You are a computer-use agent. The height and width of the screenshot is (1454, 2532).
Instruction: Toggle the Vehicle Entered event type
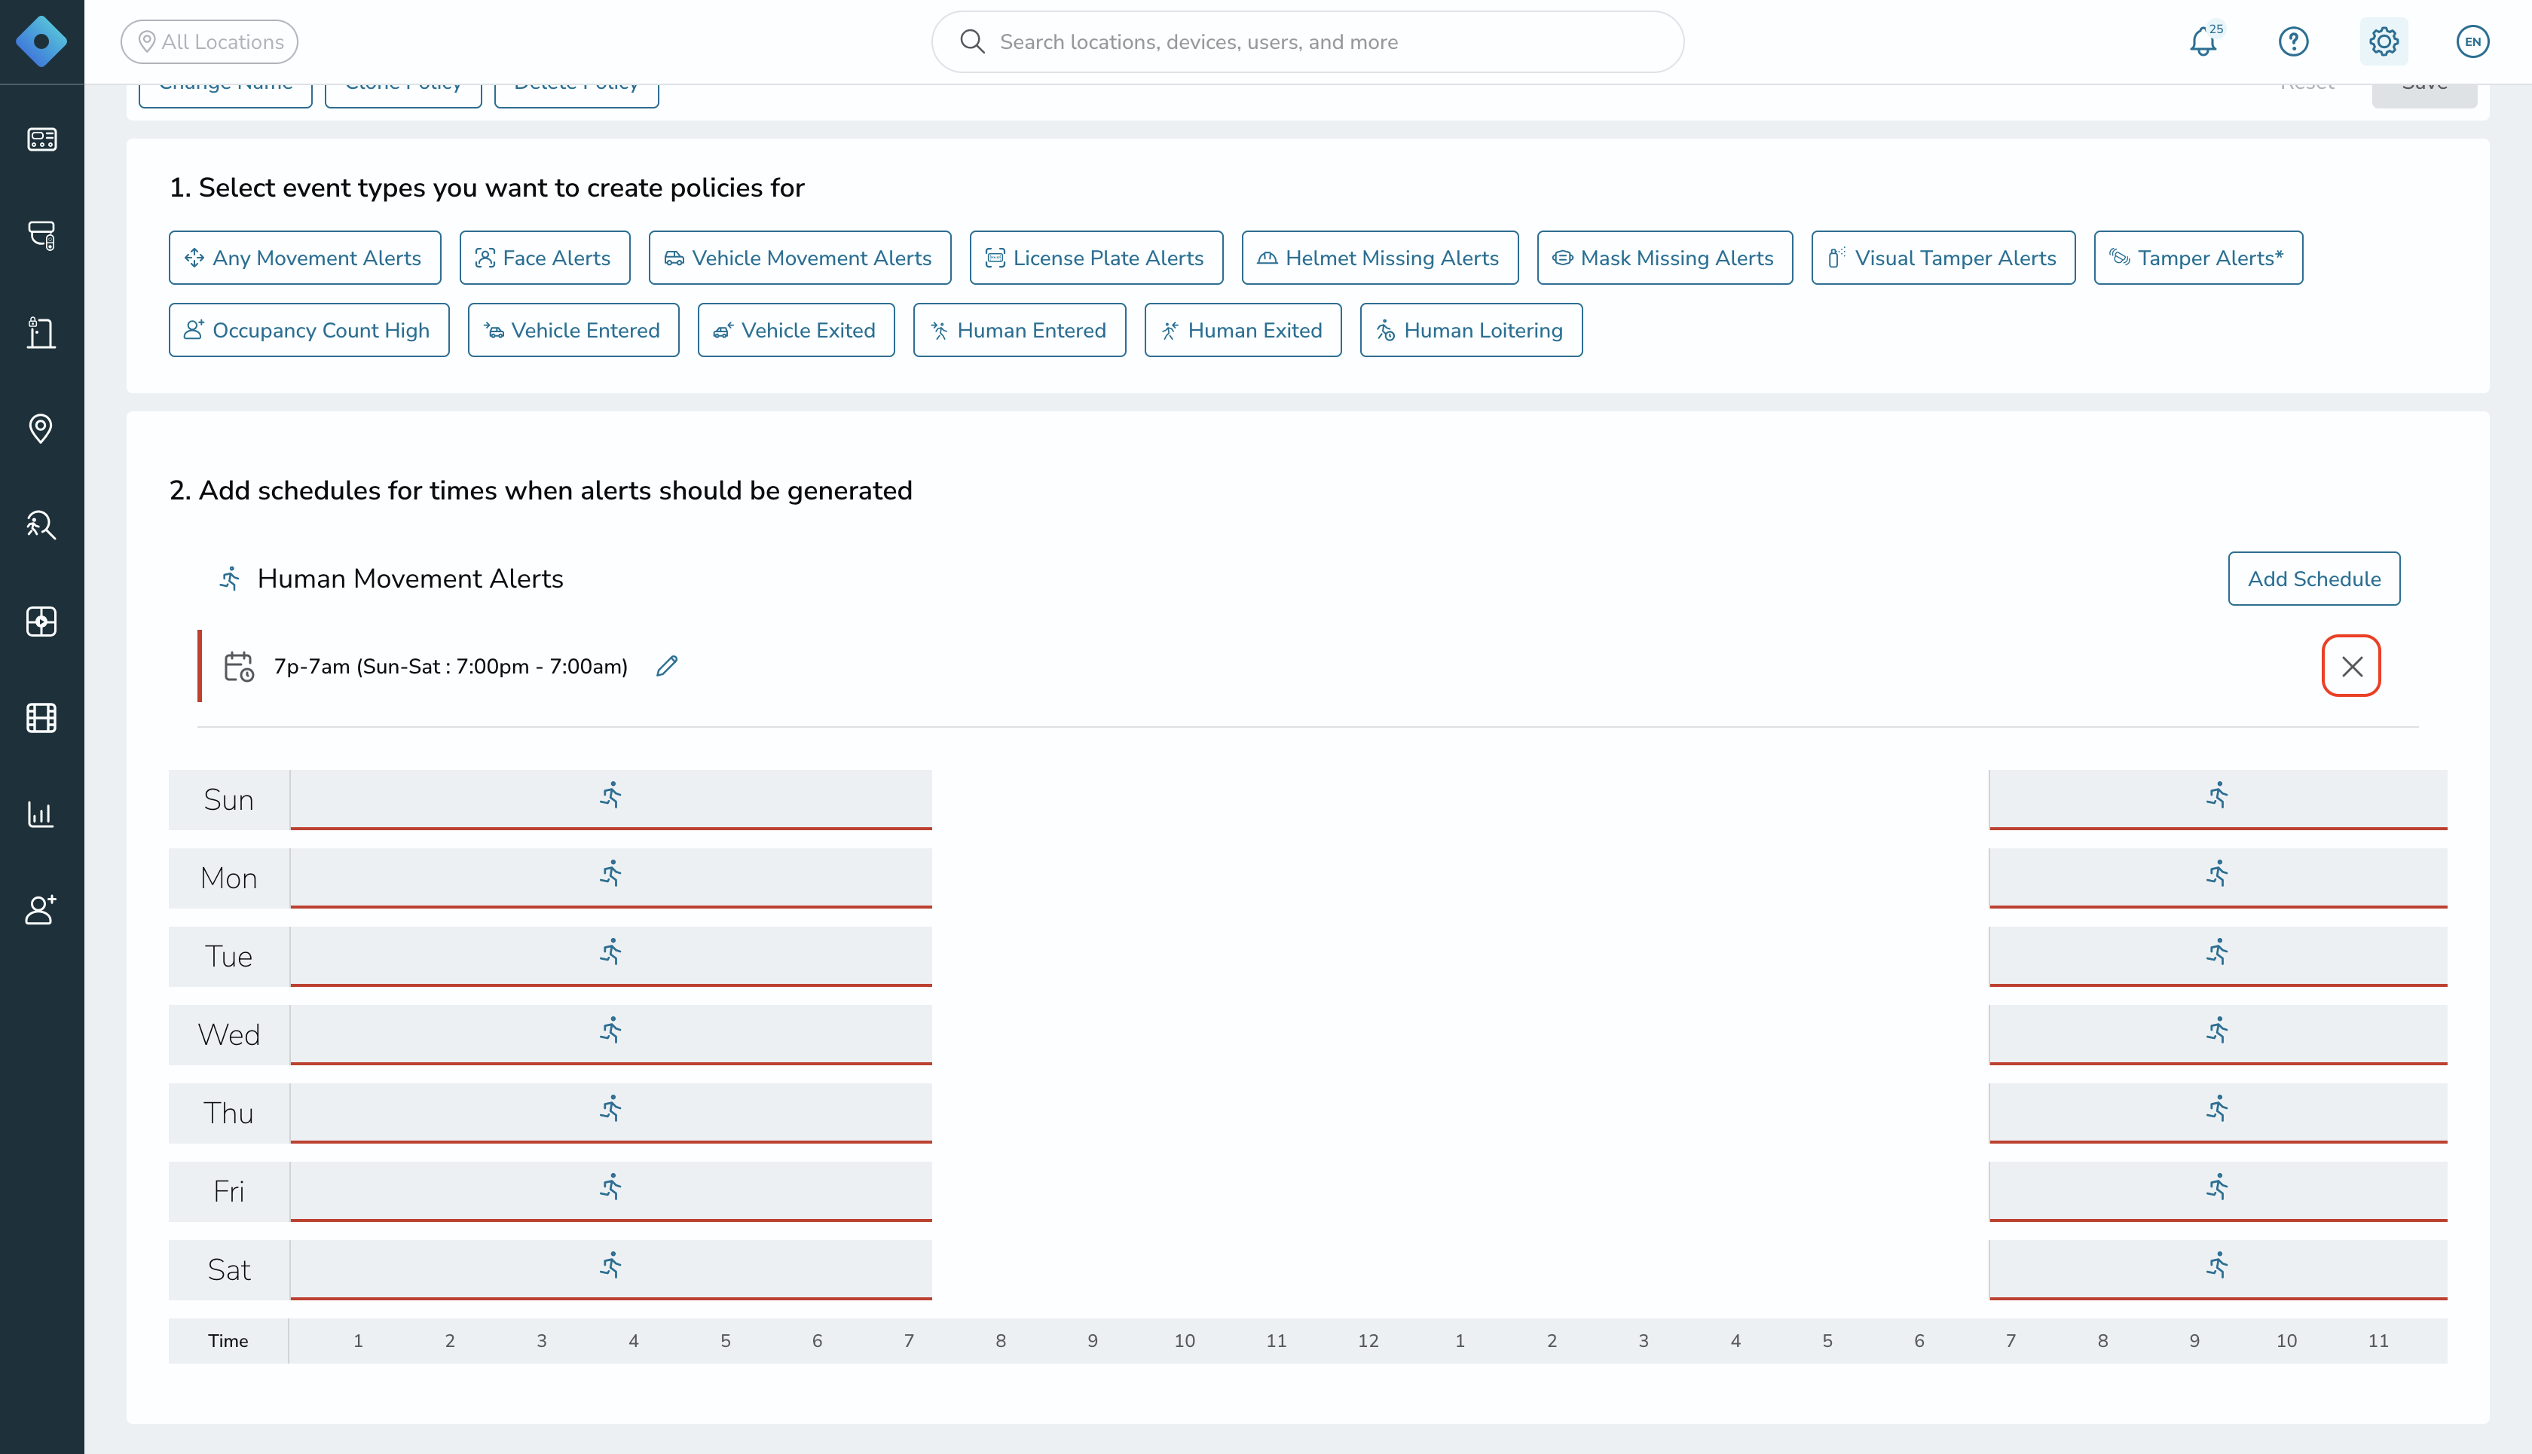pos(573,331)
